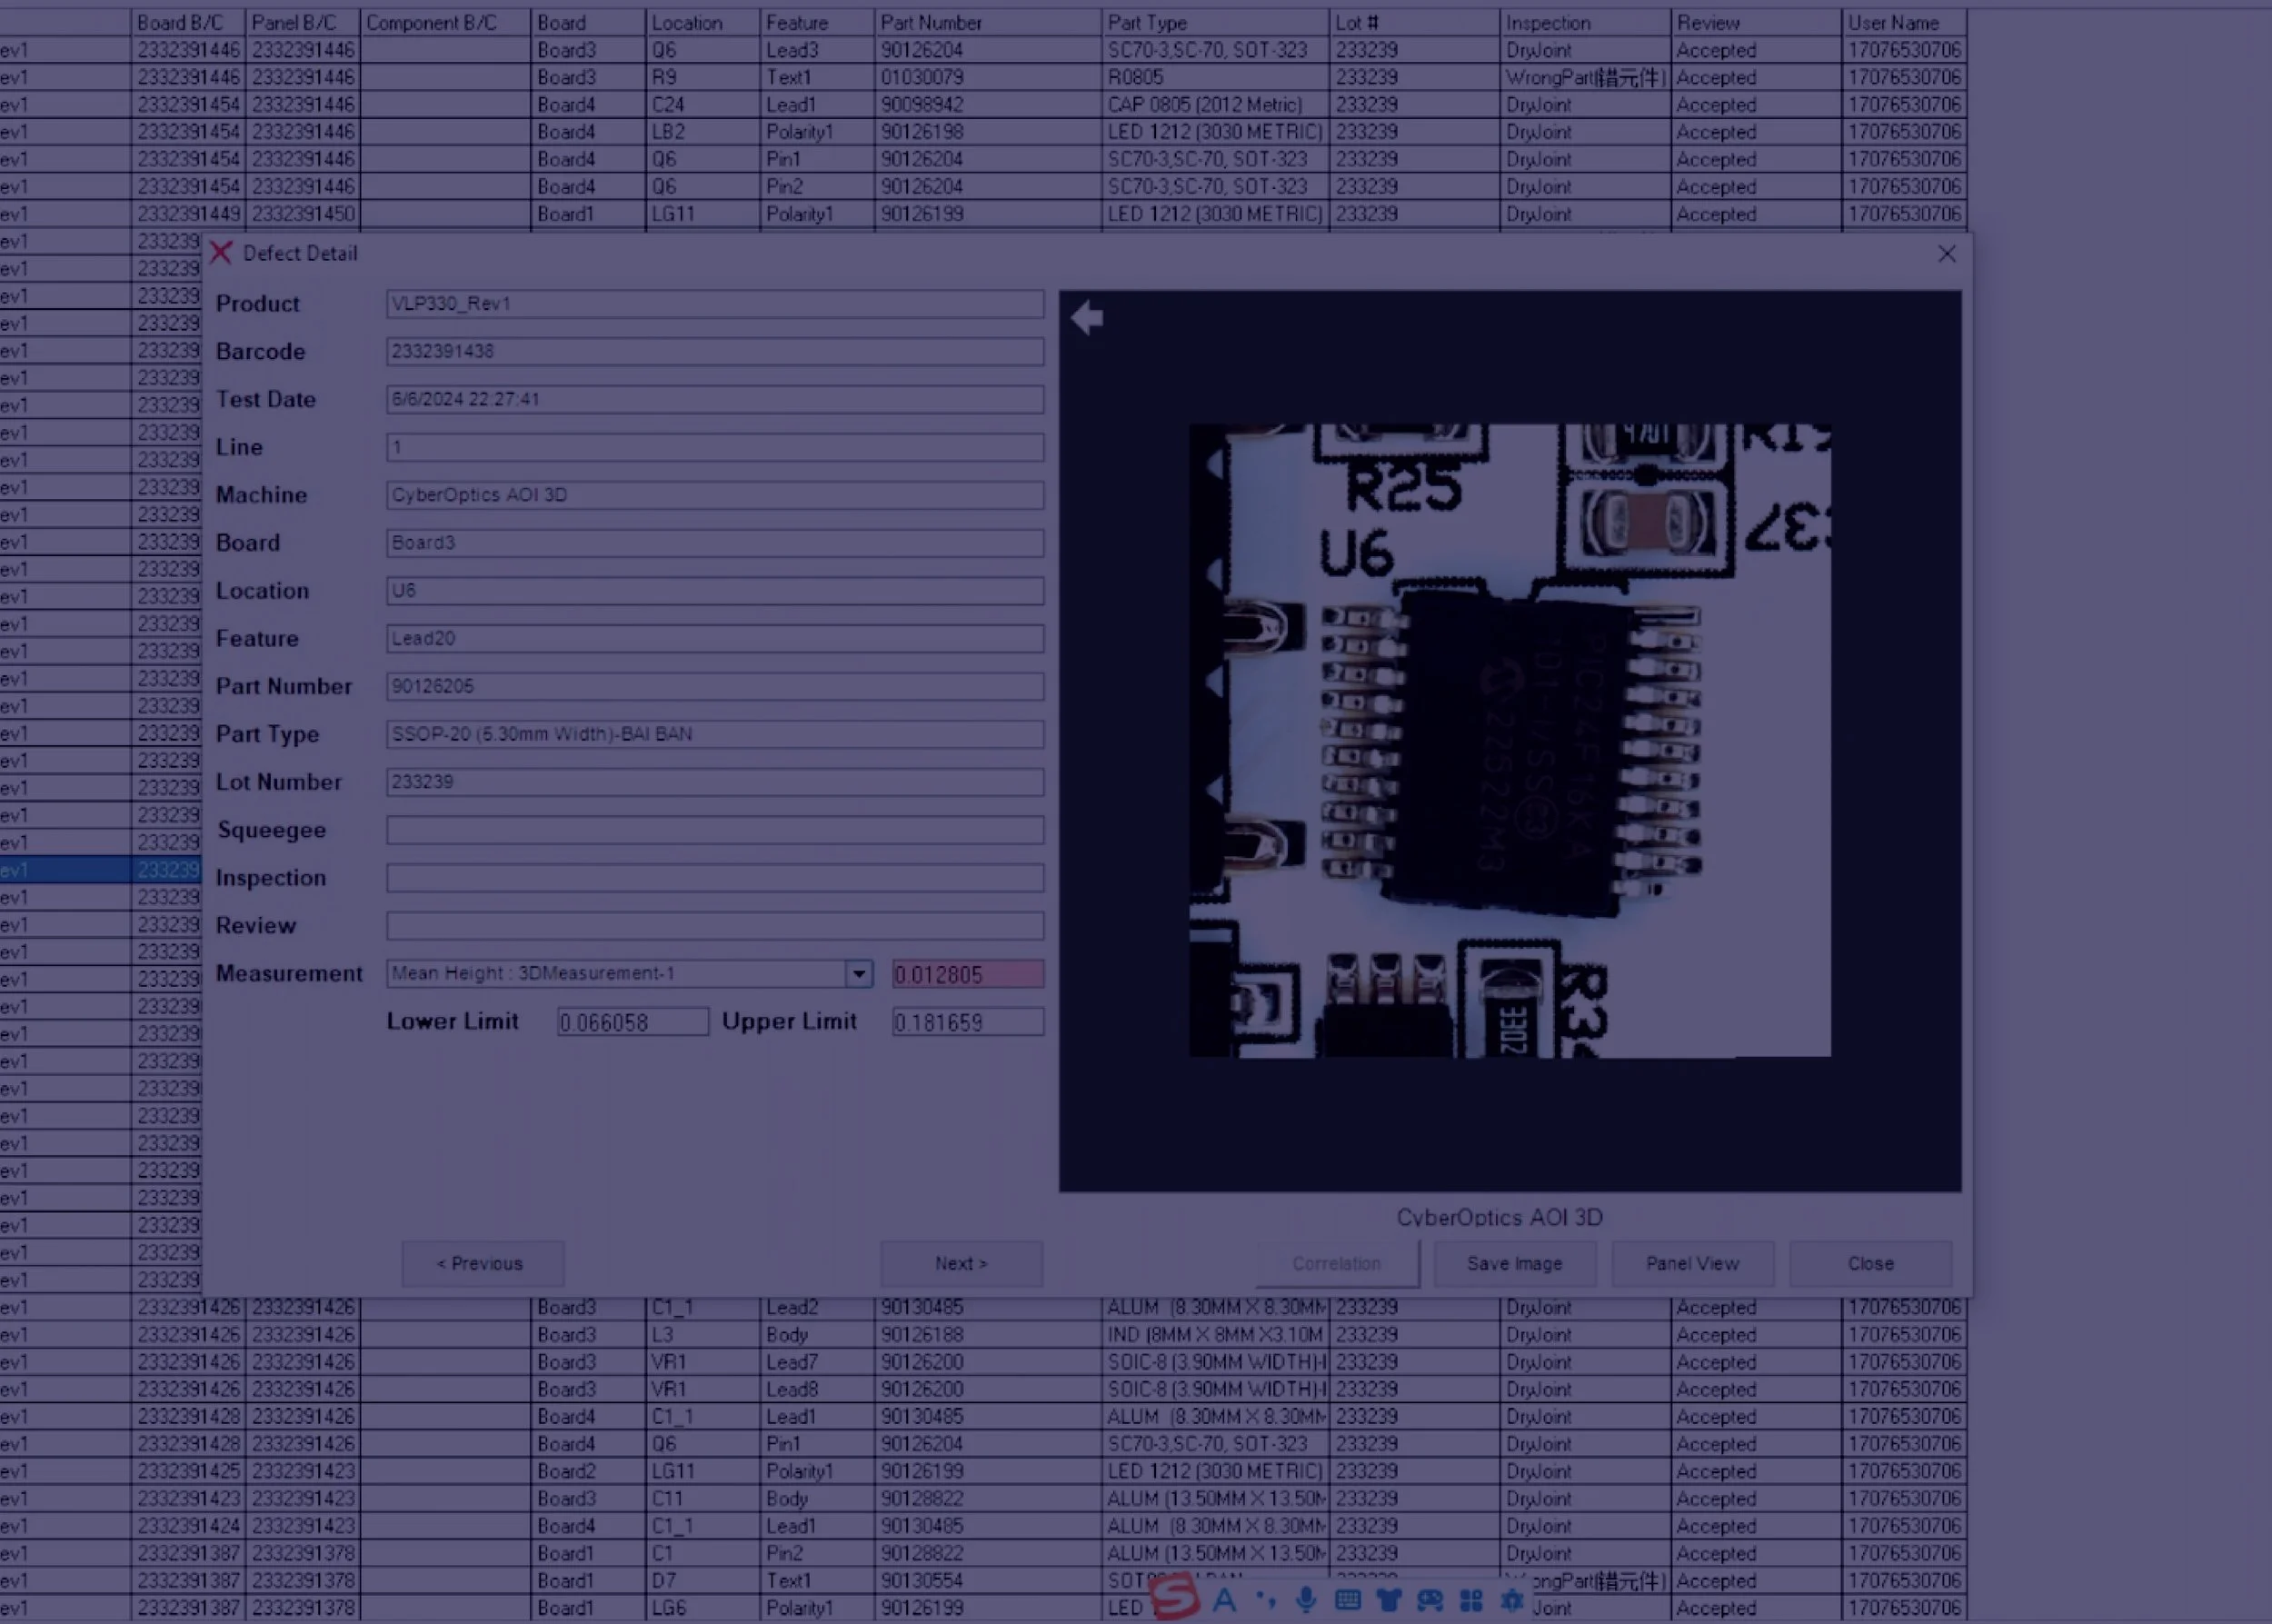Click the IME microphone voice input icon

tap(1306, 1600)
